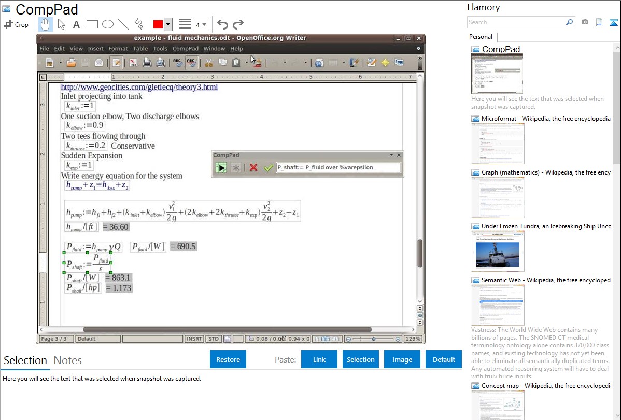Click the page document icon in Flamory
The height and width of the screenshot is (420, 621).
pos(599,22)
